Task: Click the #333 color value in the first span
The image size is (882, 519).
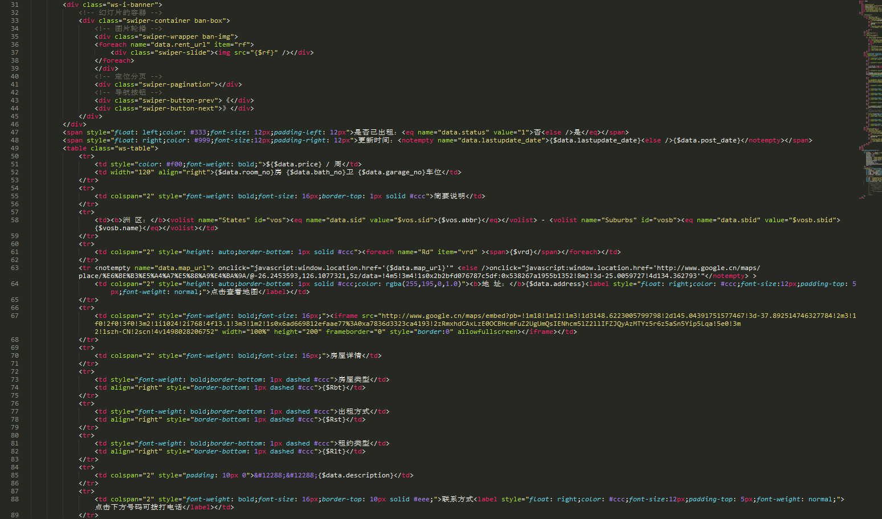Action: pos(198,132)
